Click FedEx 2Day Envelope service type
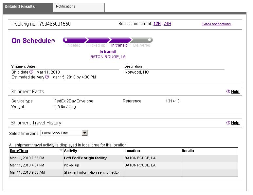Image resolution: width=253 pixels, height=195 pixels. pyautogui.click(x=74, y=101)
